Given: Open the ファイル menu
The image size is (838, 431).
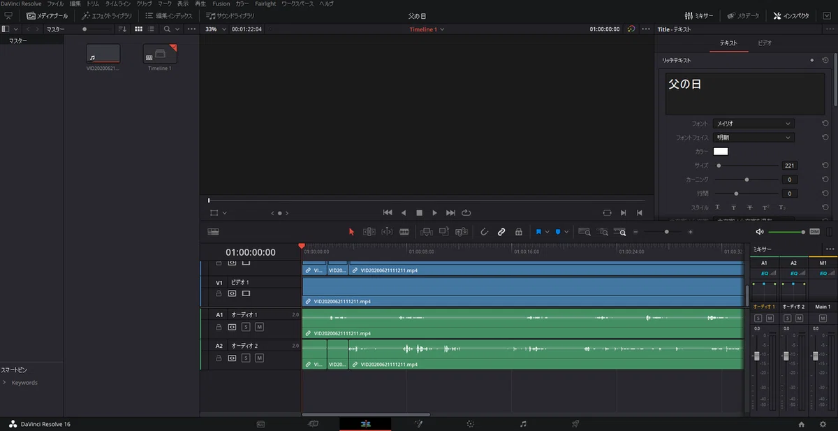Looking at the screenshot, I should [55, 4].
